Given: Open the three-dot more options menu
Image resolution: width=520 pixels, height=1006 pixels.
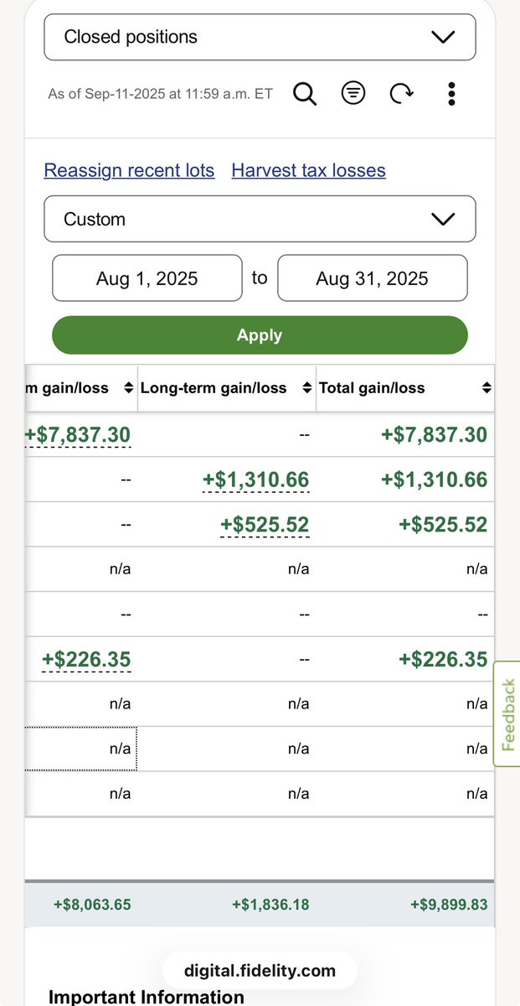Looking at the screenshot, I should 451,94.
